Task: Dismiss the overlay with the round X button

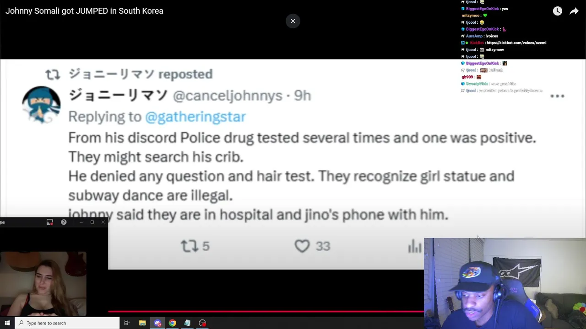Action: 293,21
